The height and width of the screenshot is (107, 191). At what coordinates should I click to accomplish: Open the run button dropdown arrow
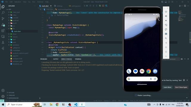(182, 6)
